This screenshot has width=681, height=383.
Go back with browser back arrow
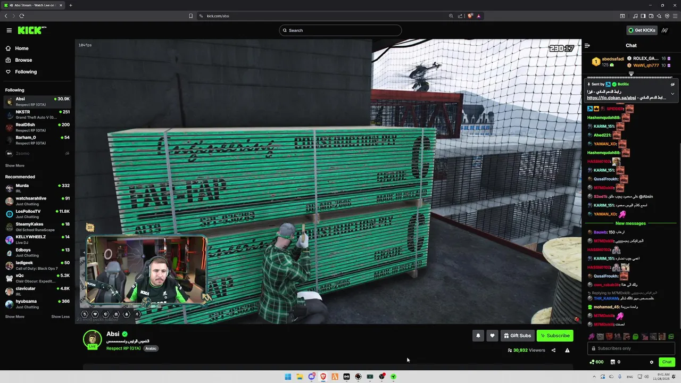tap(6, 16)
